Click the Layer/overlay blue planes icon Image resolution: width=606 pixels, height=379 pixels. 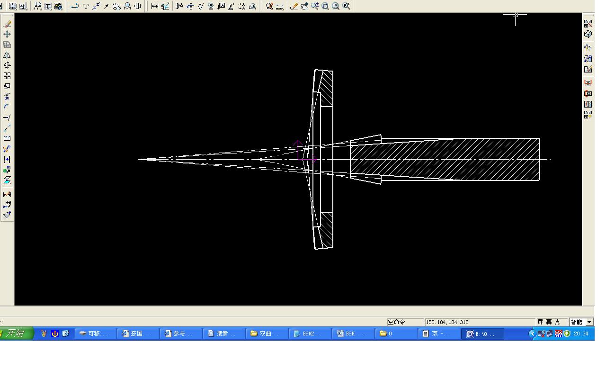[x=7, y=180]
